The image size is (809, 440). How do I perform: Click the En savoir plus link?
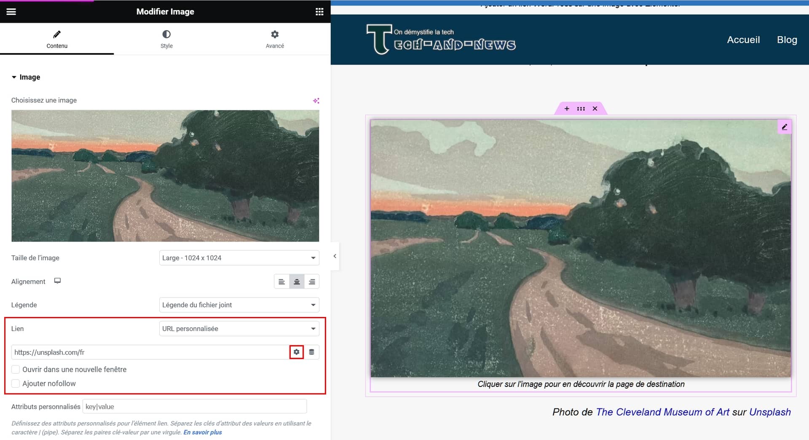click(x=202, y=432)
